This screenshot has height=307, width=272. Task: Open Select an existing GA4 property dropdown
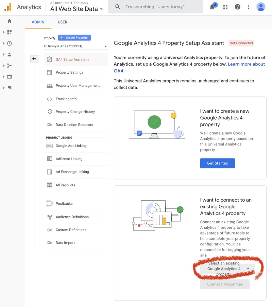click(x=227, y=269)
